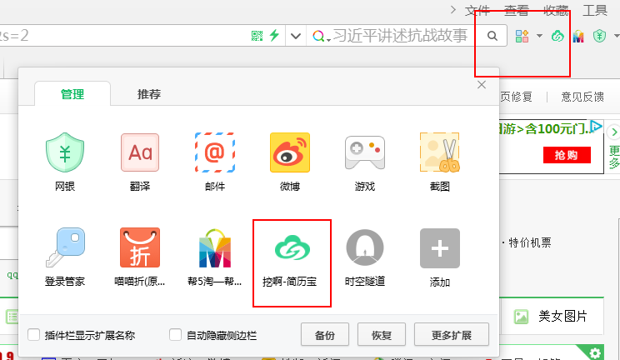This screenshot has width=620, height=360.
Task: Select the 挖啊-简历宝 extension
Action: (x=292, y=248)
